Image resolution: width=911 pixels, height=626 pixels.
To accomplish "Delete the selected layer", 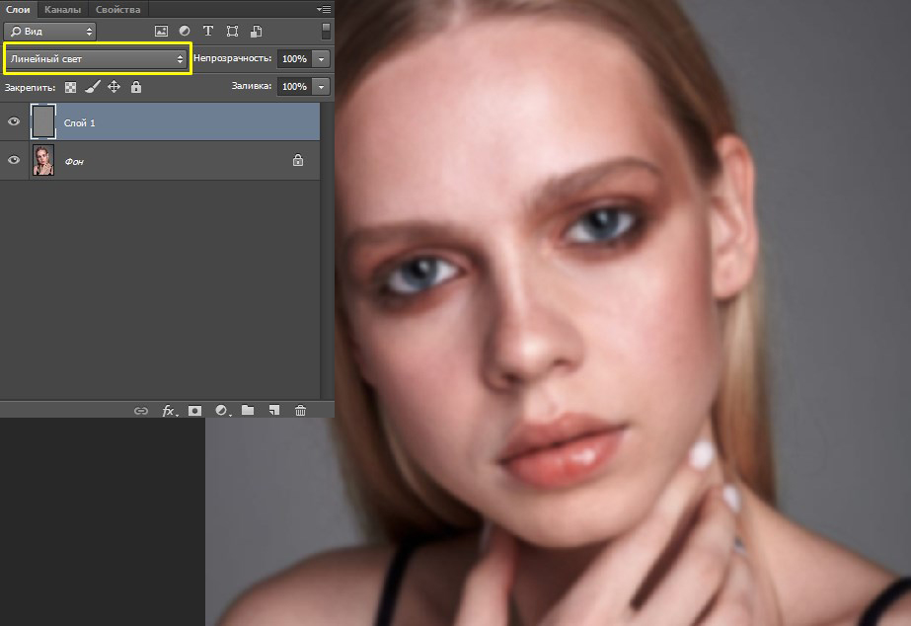I will [300, 411].
